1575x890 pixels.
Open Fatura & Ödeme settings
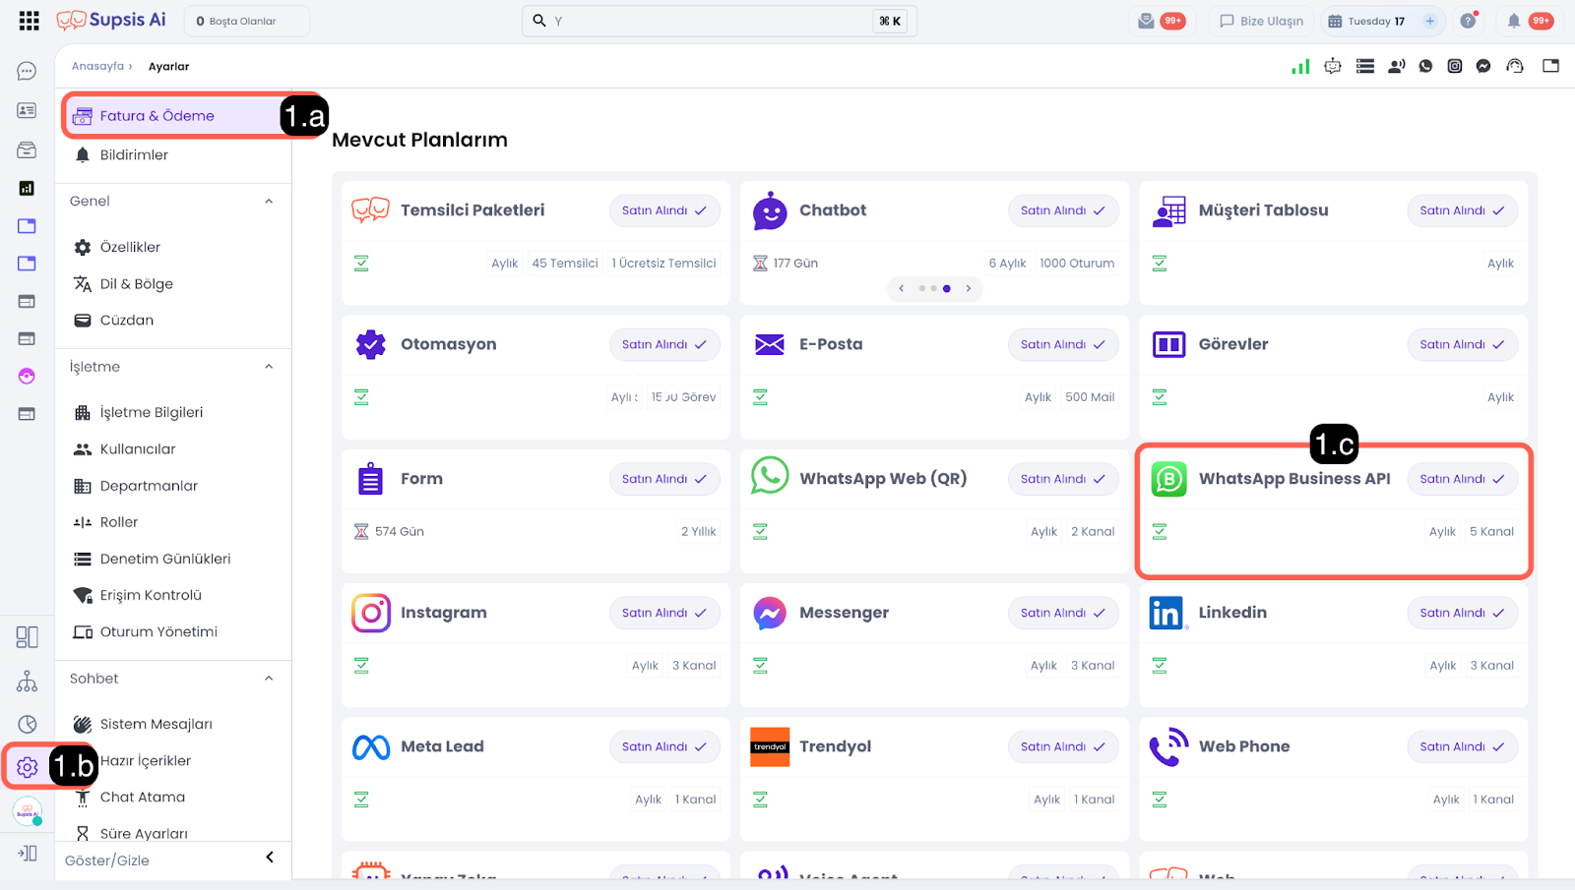pyautogui.click(x=157, y=116)
